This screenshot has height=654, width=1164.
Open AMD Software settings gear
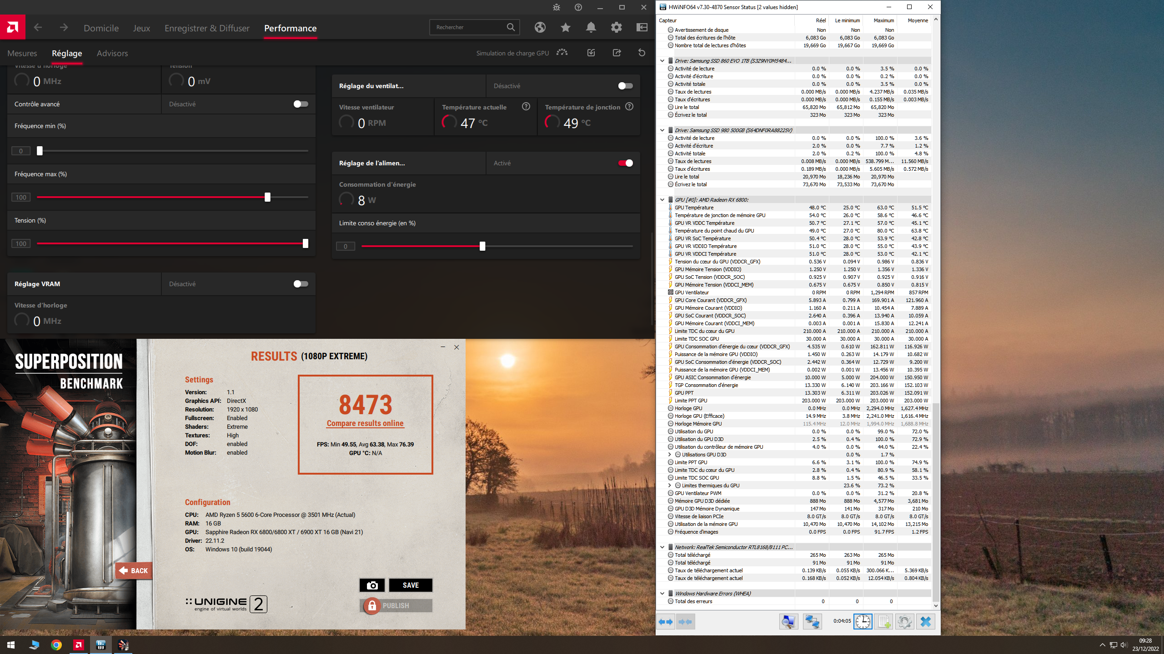point(617,27)
